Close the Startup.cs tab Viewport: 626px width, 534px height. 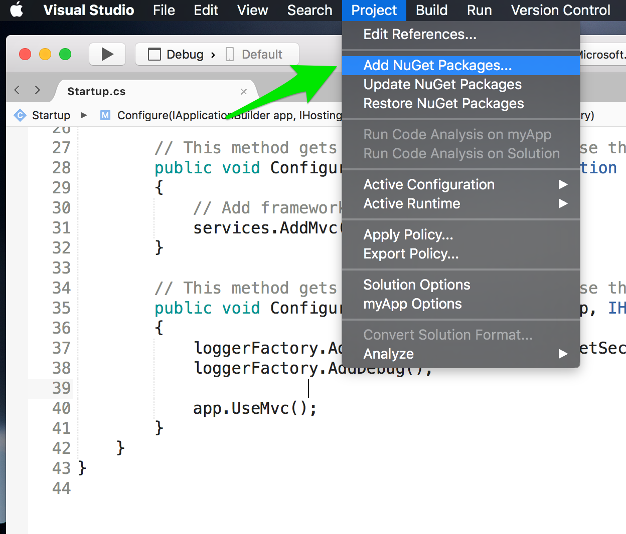tap(244, 92)
